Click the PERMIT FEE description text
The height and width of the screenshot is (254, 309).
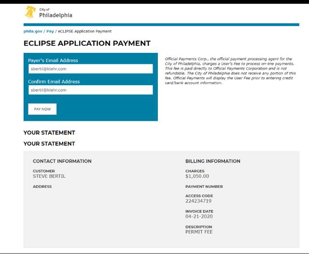(199, 232)
